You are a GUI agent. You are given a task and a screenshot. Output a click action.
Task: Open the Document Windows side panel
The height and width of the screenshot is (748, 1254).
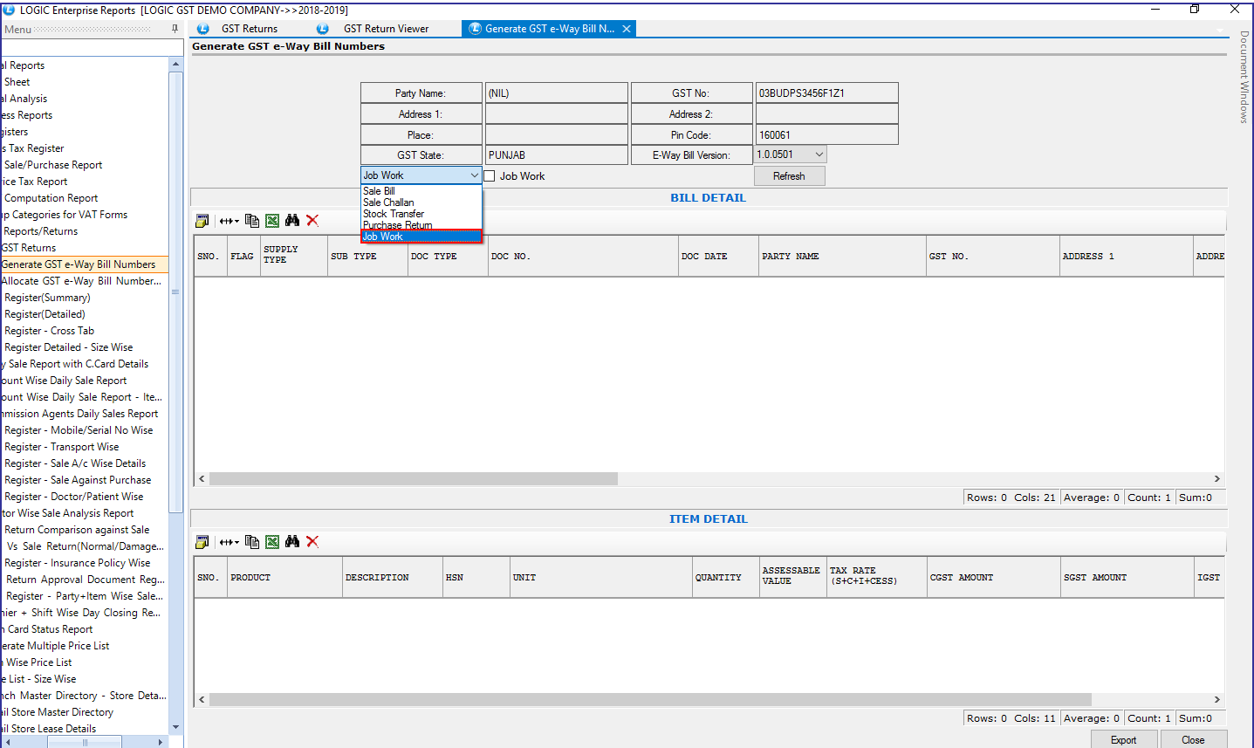(1244, 77)
